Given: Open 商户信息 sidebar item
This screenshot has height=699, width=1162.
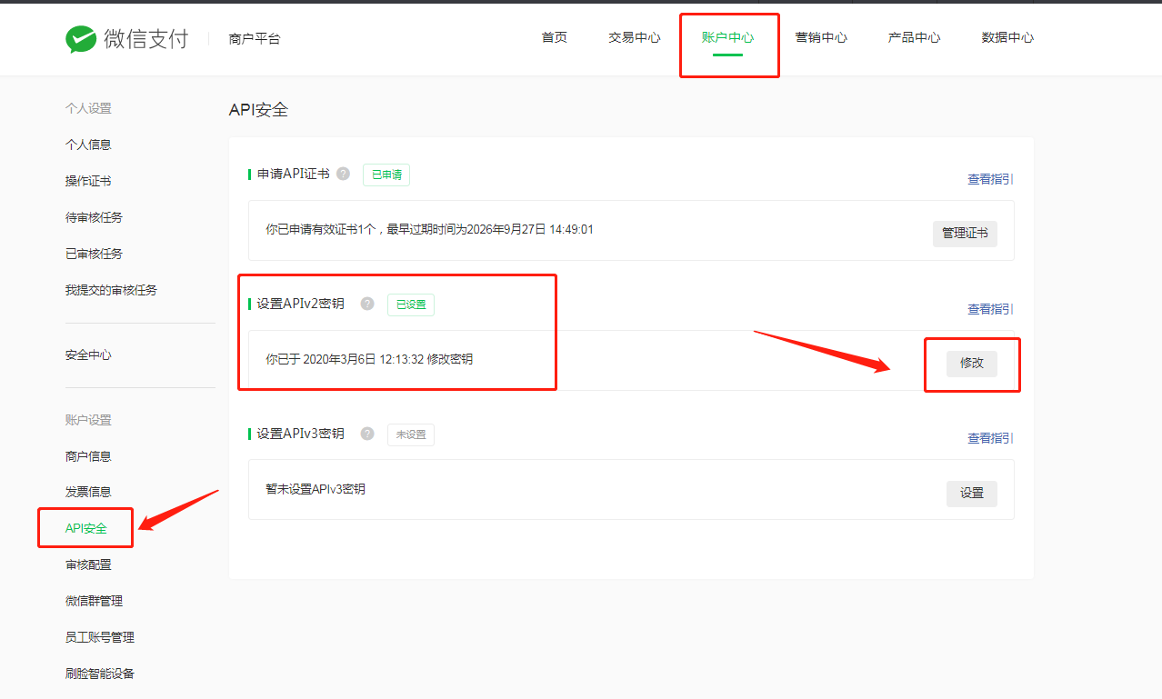Looking at the screenshot, I should [x=88, y=456].
